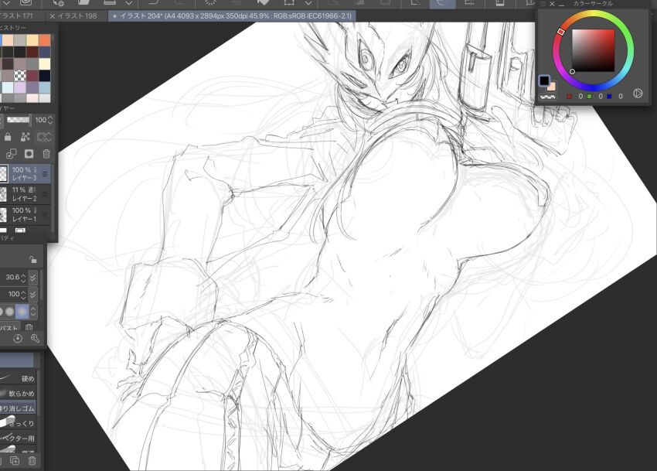This screenshot has height=471, width=657.
Task: Create a layer mask with the mask icon
Action: click(29, 154)
